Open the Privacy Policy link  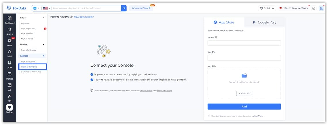tap(146, 91)
